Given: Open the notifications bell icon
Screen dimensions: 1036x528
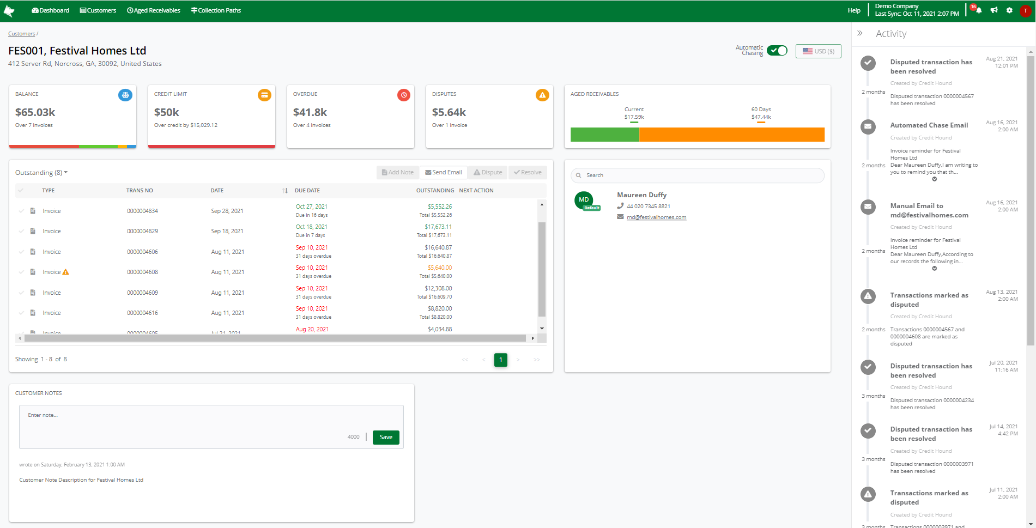Looking at the screenshot, I should [x=979, y=10].
